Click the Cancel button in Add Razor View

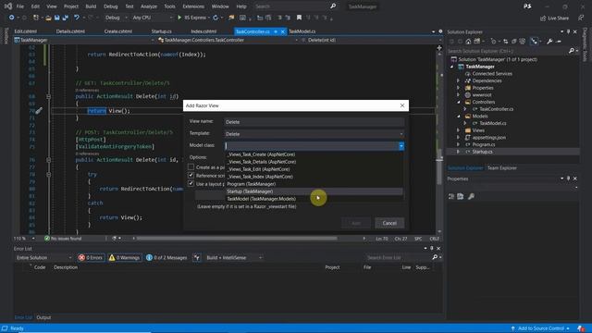pyautogui.click(x=389, y=223)
